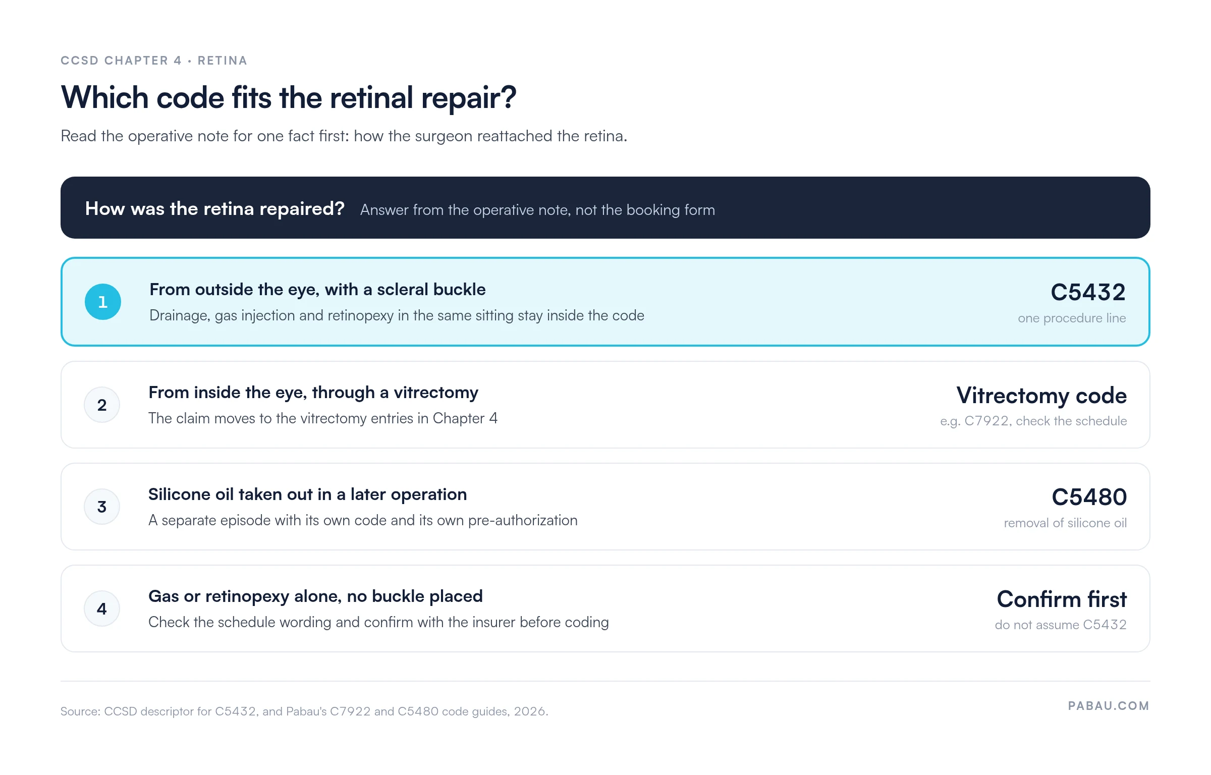
Task: Select 'From outside the eye, with a scleral buckle'
Action: point(317,290)
